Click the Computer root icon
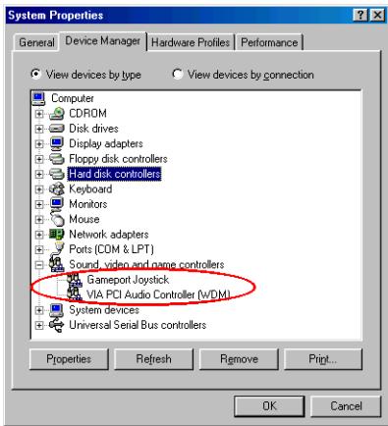 tap(38, 98)
